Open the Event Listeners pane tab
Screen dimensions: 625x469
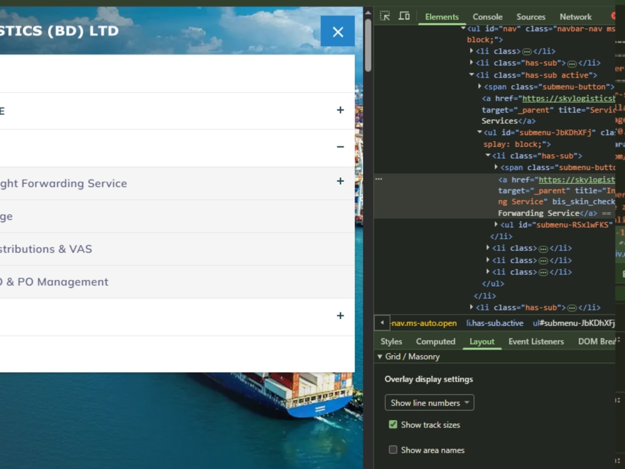coord(536,341)
